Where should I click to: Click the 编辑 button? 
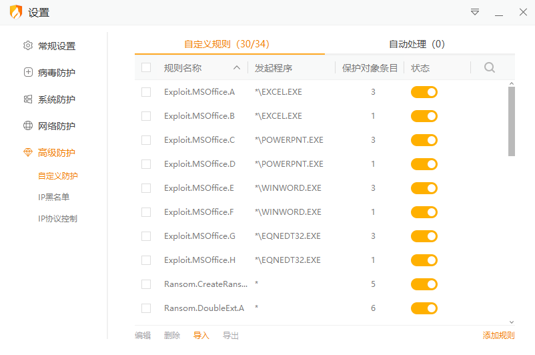tap(143, 336)
